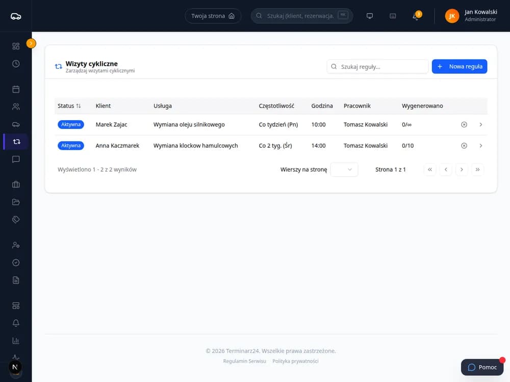Click the monitor icon in header
The image size is (510, 382).
tap(369, 16)
